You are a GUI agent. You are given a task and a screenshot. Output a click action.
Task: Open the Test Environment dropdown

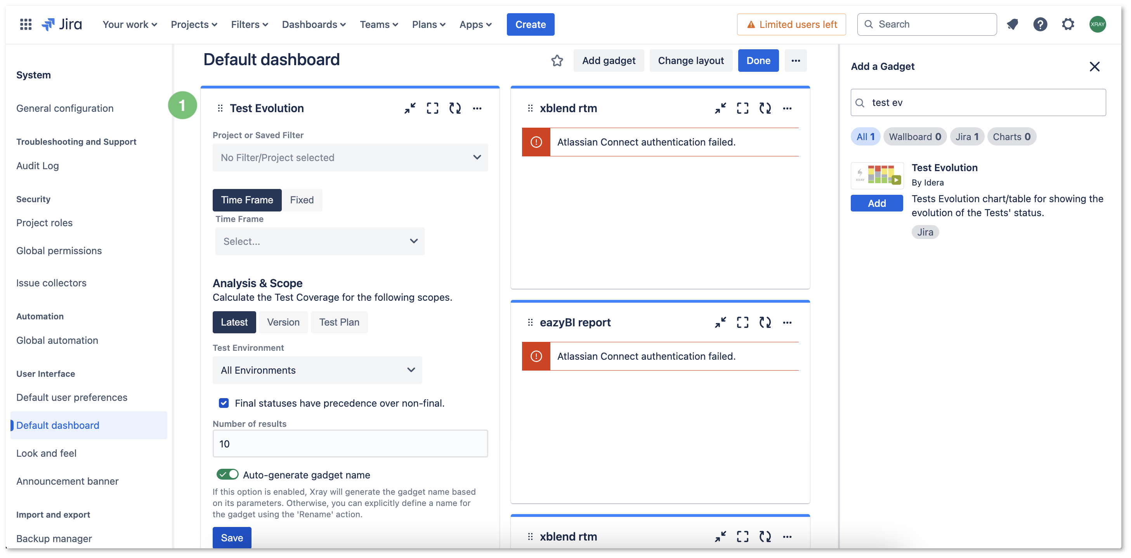coord(317,370)
